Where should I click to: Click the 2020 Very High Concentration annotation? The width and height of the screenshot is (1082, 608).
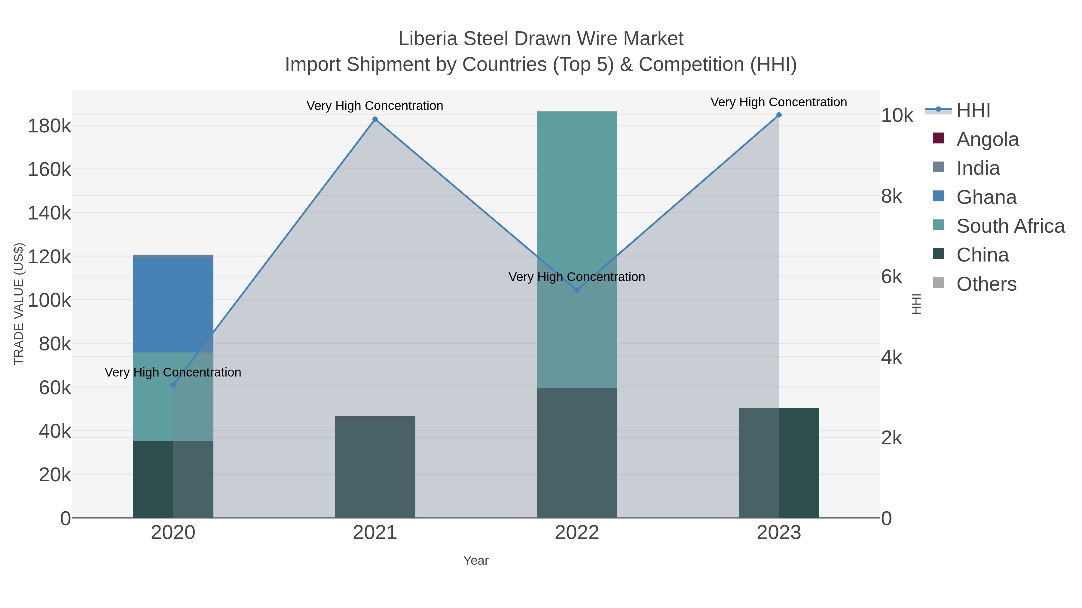tap(173, 372)
